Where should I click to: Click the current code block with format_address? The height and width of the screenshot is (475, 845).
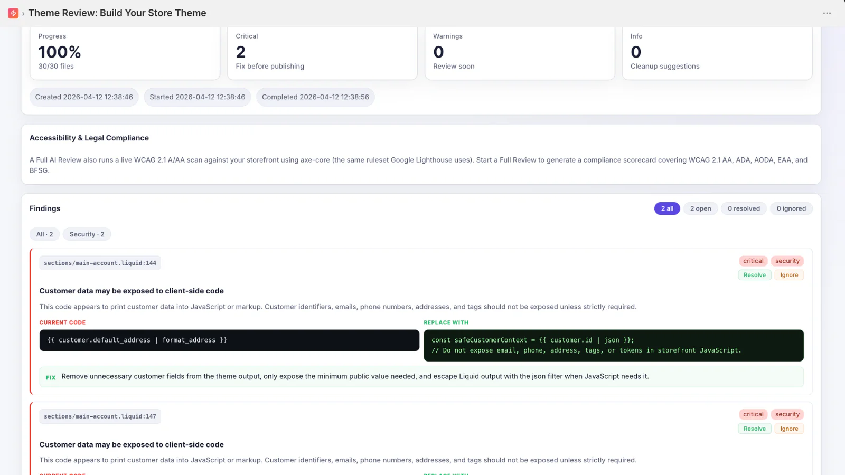229,340
